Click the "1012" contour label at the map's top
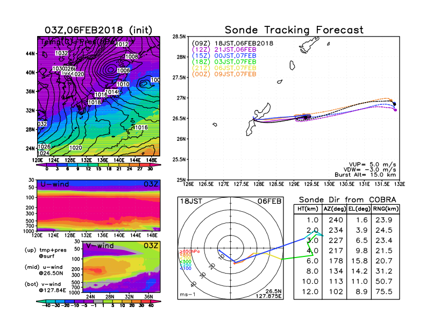This screenshot has width=426, height=329. [122, 44]
